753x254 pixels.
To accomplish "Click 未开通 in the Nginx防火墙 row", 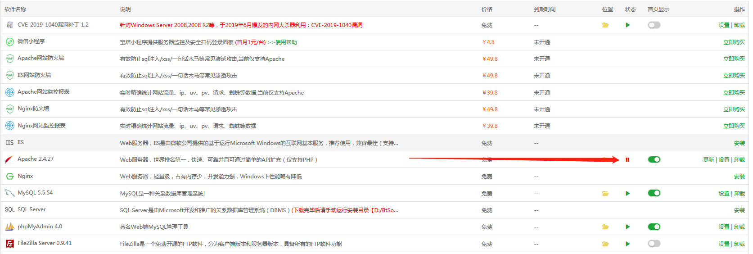I will coord(542,109).
